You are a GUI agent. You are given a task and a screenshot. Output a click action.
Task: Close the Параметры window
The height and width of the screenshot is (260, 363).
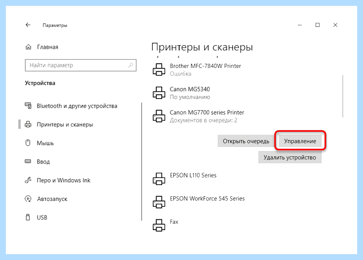(335, 25)
